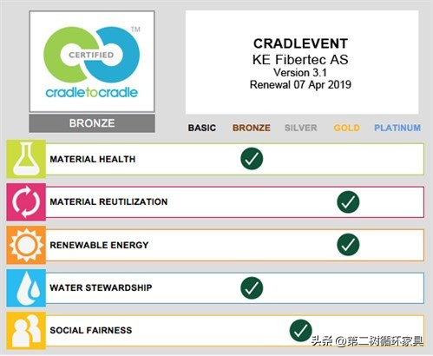Click the CRADLEVENT product title
The image size is (433, 356).
(x=300, y=43)
